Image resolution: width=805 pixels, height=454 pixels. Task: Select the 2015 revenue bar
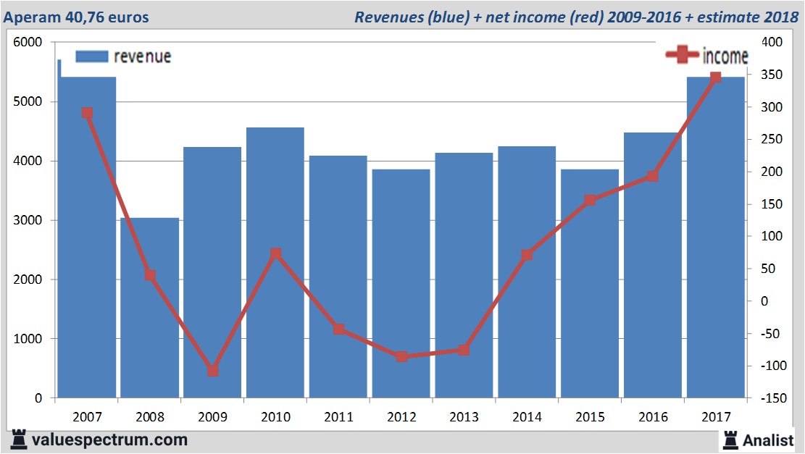590,284
